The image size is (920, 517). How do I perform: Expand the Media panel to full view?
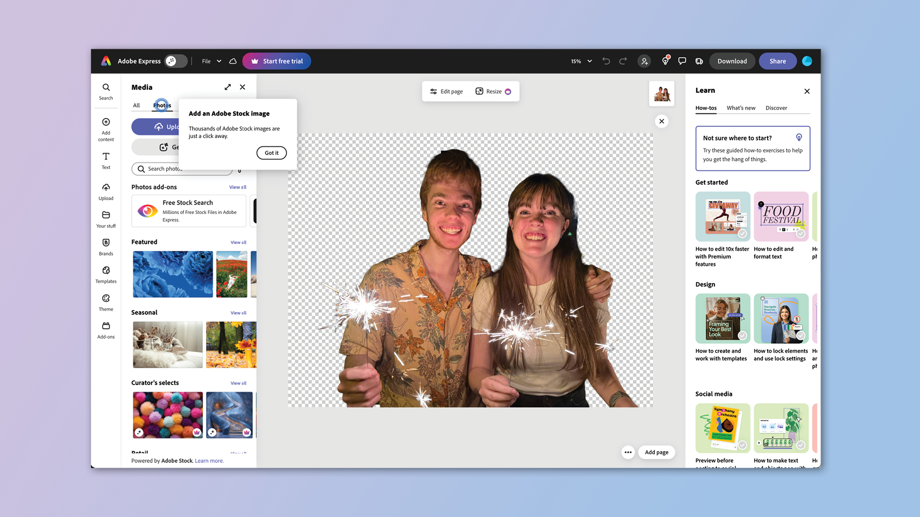click(228, 87)
